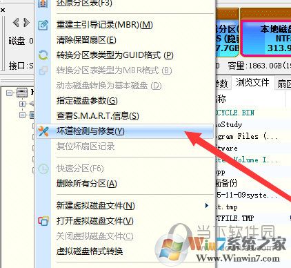Viewport: 291px width, 268px height.
Task: Select the 桌面备份 folder row
Action: pyautogui.click(x=226, y=183)
